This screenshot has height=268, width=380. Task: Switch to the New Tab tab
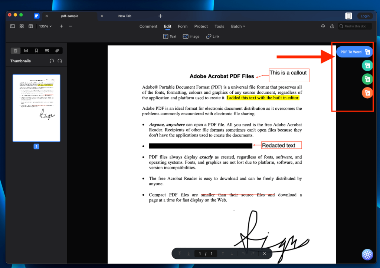click(125, 16)
